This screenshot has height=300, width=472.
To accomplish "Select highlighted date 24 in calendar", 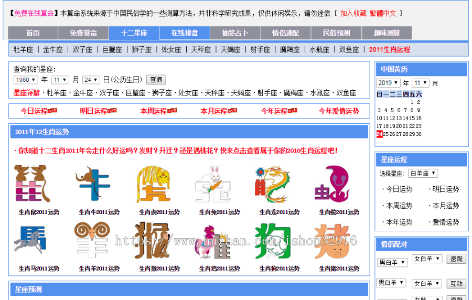I will point(379,134).
